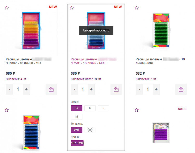Viewport: 195px width, 153px height.
Task: Add green lashes to shopping cart
Action: [x=181, y=90]
